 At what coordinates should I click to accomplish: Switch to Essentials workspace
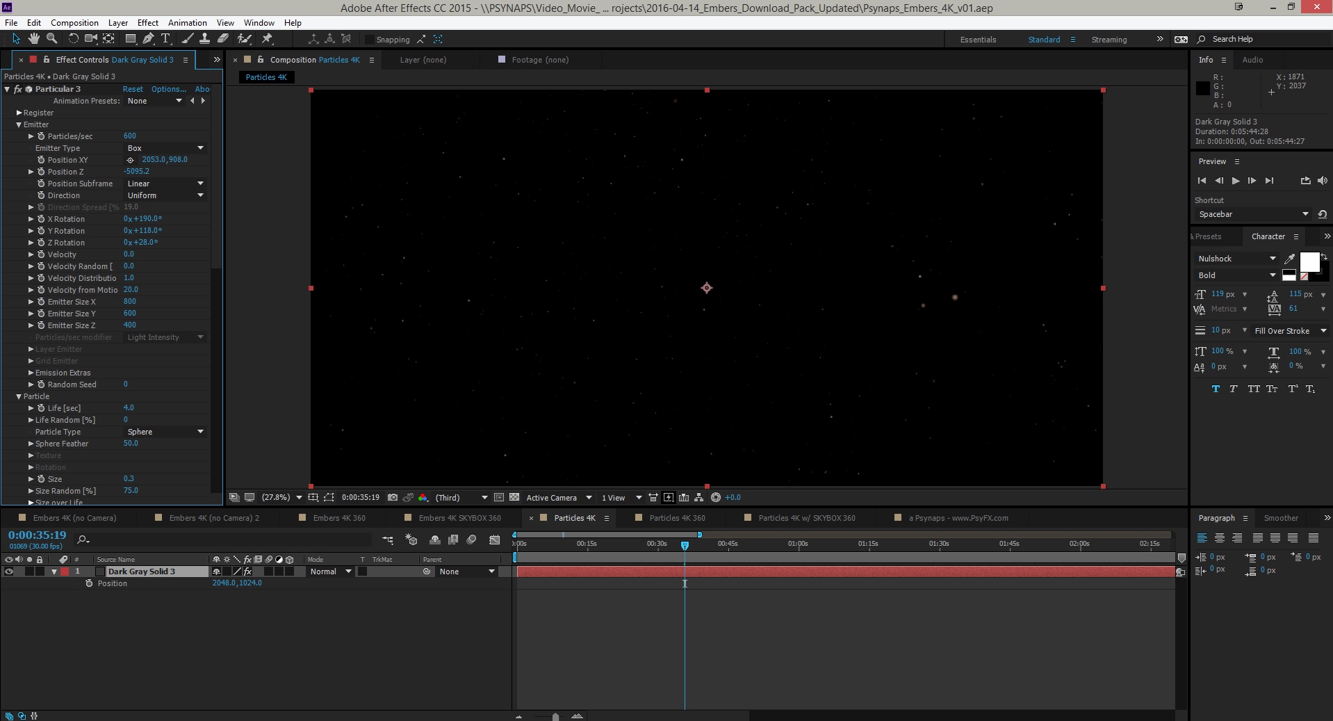(978, 40)
